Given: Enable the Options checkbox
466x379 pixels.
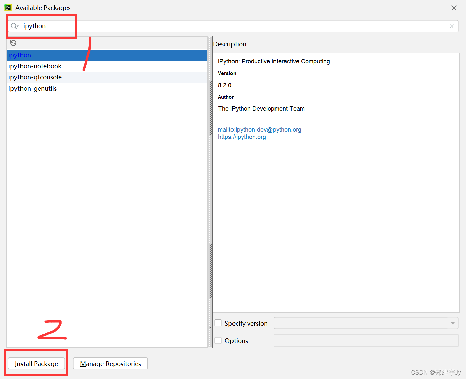Looking at the screenshot, I should click(218, 340).
